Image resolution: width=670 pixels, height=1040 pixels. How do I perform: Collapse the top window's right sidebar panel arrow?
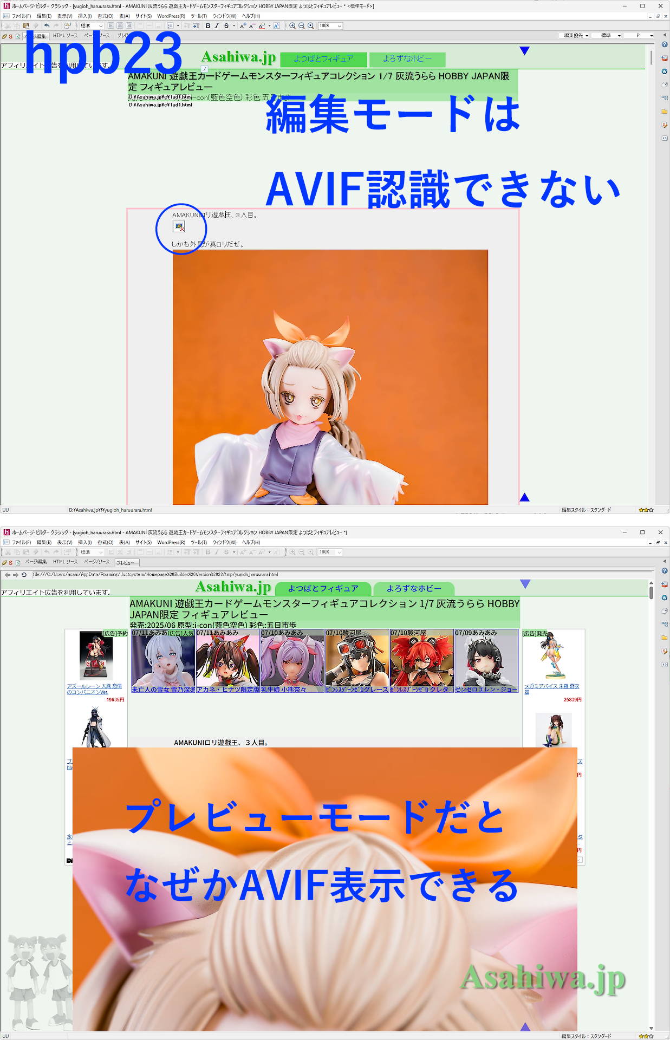point(665,35)
